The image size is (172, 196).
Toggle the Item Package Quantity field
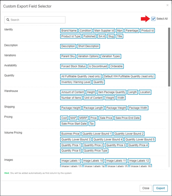point(112,92)
